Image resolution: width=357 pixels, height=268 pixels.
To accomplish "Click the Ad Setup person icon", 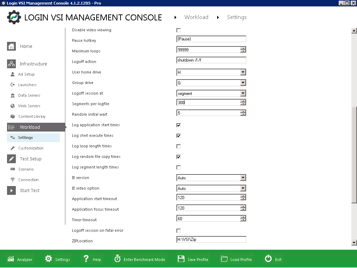I will [13, 74].
